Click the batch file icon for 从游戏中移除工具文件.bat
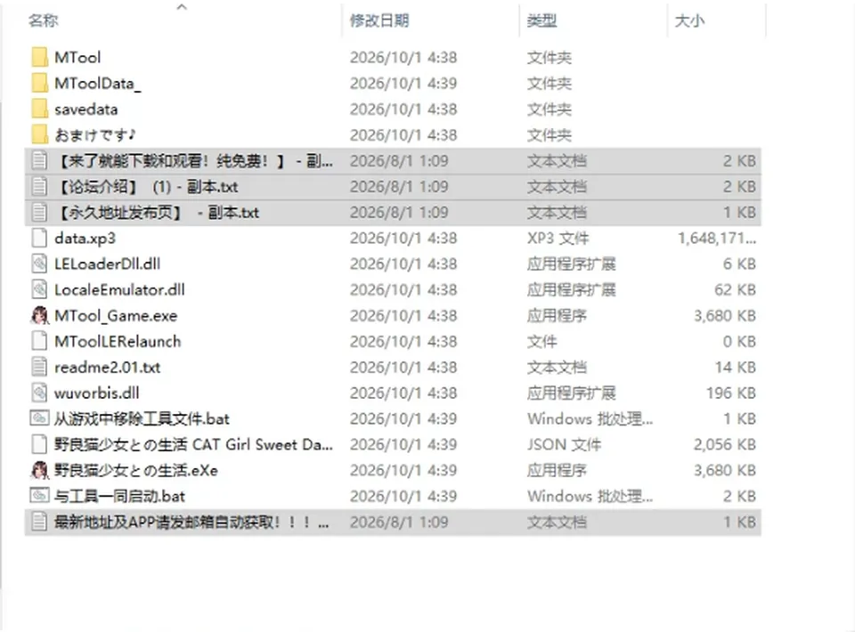Screen dimensions: 855x632 (39, 418)
